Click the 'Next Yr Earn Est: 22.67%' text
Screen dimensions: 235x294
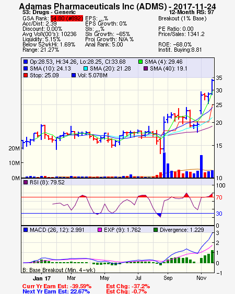[56, 291]
